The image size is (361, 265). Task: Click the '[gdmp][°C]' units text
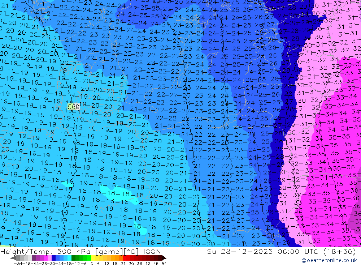(117, 251)
